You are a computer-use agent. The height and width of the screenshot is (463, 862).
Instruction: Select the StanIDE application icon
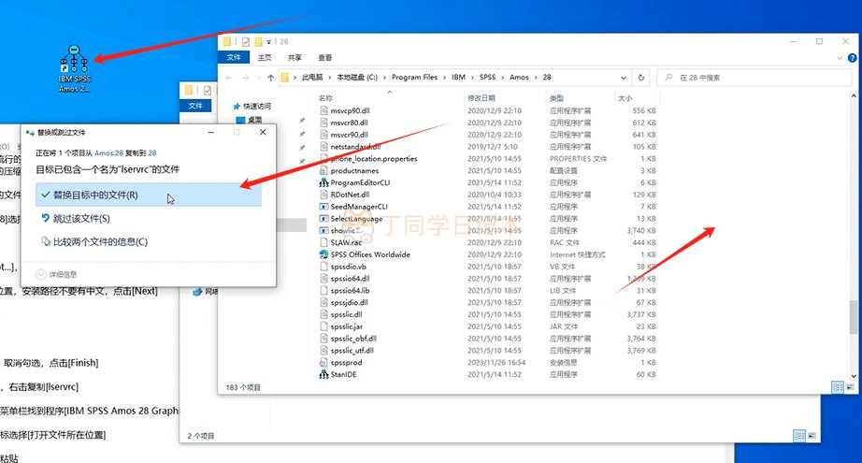pos(323,374)
